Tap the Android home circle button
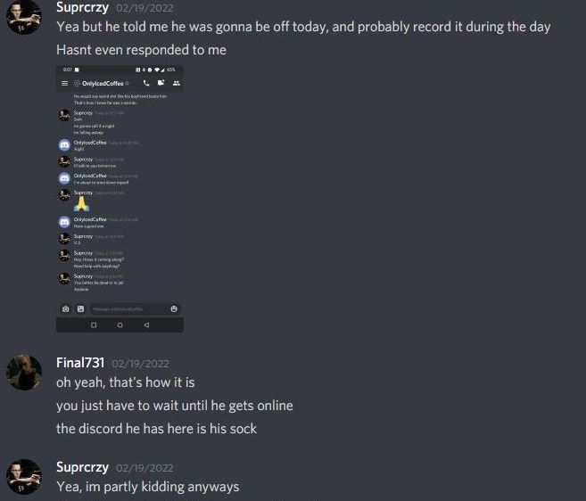 point(120,325)
